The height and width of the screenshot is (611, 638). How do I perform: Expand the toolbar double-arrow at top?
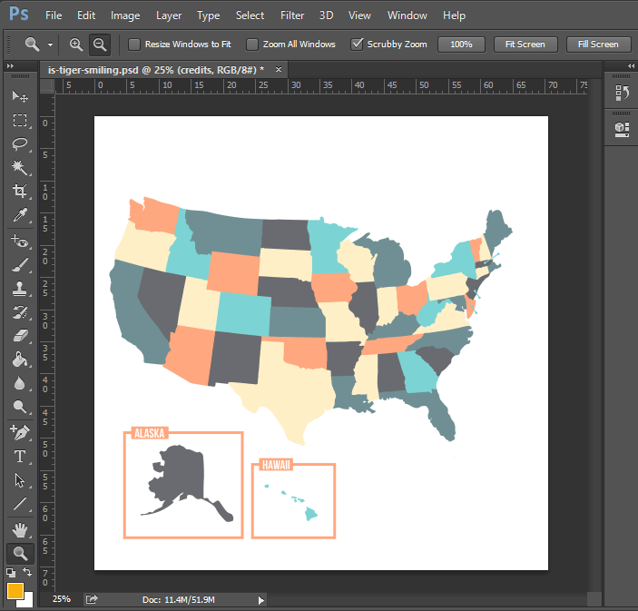[11, 66]
